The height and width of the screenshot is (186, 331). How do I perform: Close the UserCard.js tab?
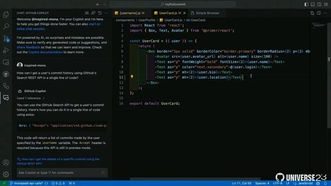tap(184, 13)
